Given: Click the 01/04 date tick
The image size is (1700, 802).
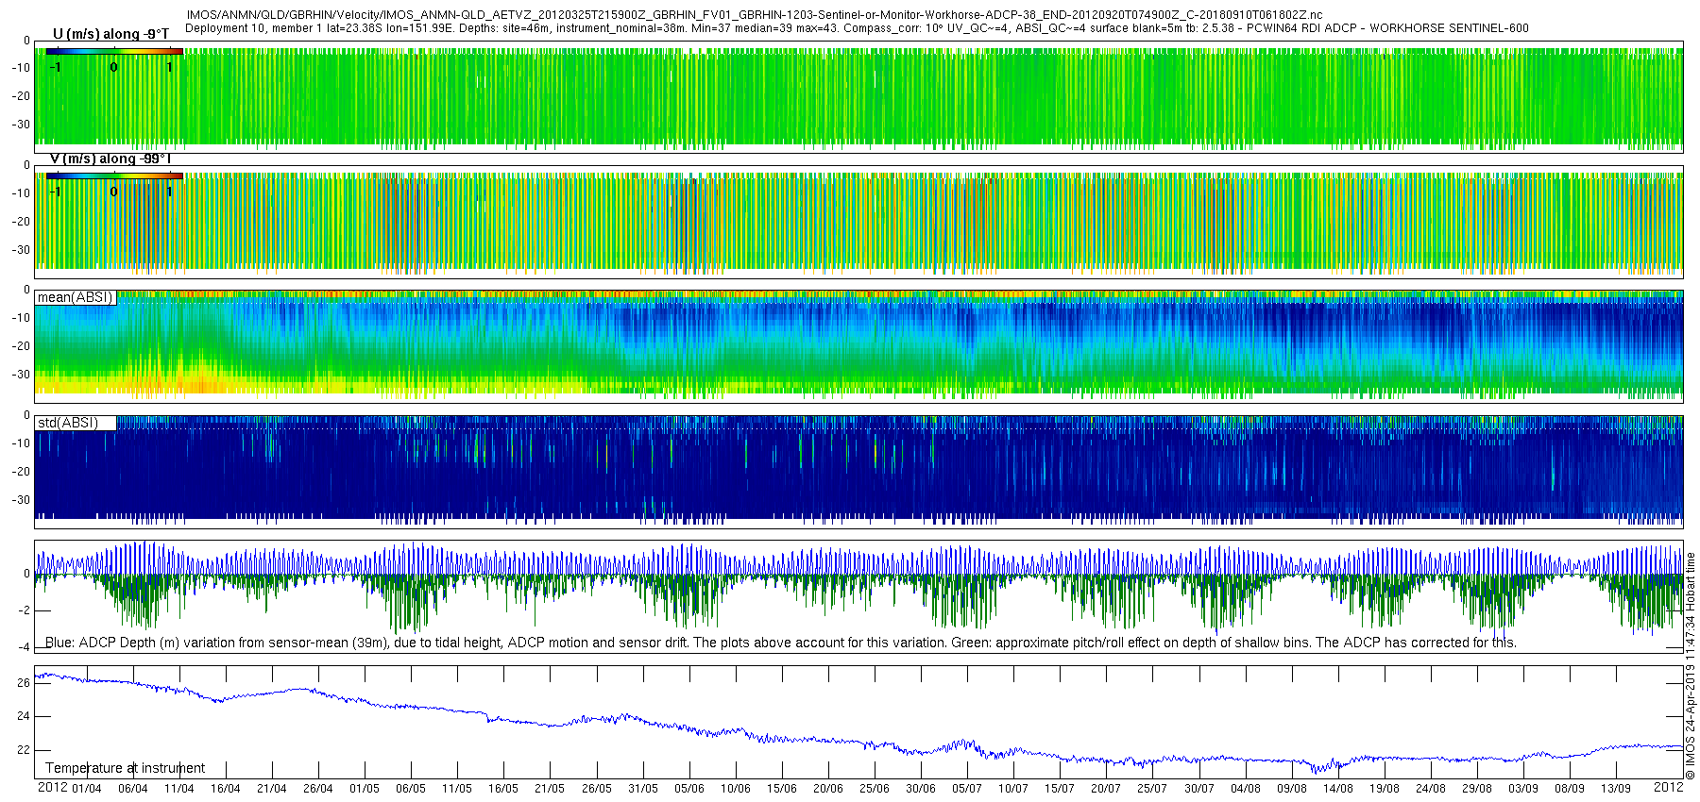Looking at the screenshot, I should (87, 789).
